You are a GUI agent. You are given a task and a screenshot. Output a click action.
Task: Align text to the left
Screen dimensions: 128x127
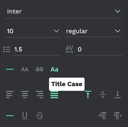[10, 94]
